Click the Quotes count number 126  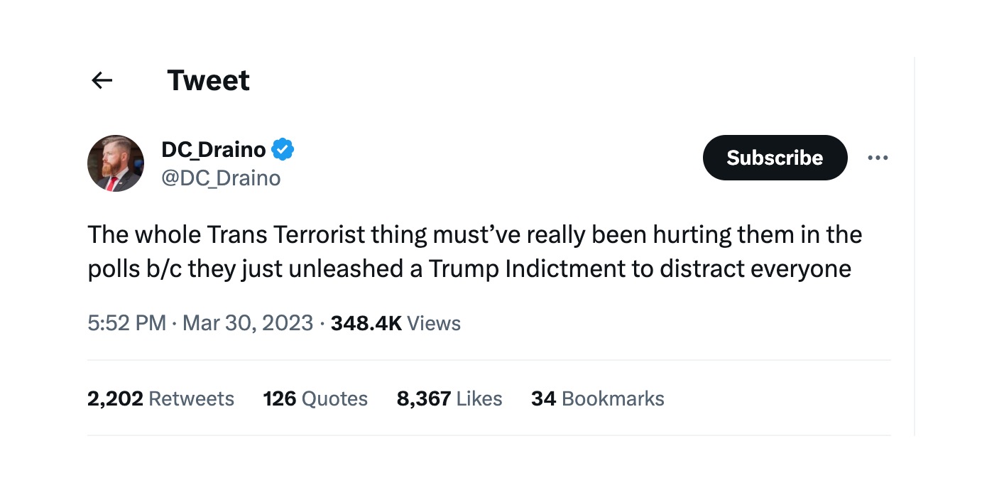tap(278, 398)
